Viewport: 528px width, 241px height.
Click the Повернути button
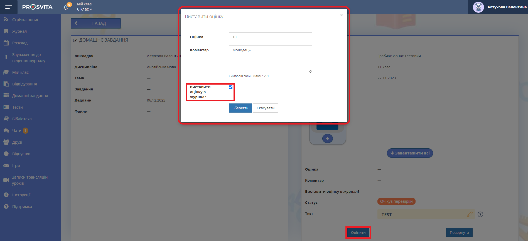pos(459,233)
